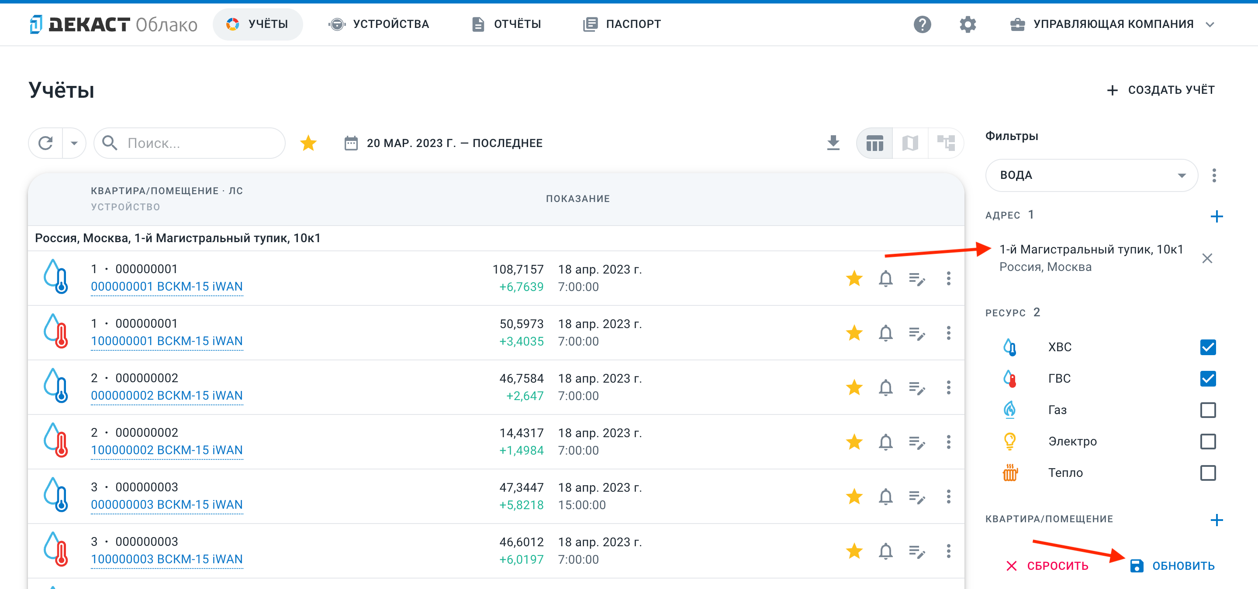Image resolution: width=1258 pixels, height=589 pixels.
Task: Click cold water icon of 000000001 ВСКМ-15 row
Action: pos(55,277)
